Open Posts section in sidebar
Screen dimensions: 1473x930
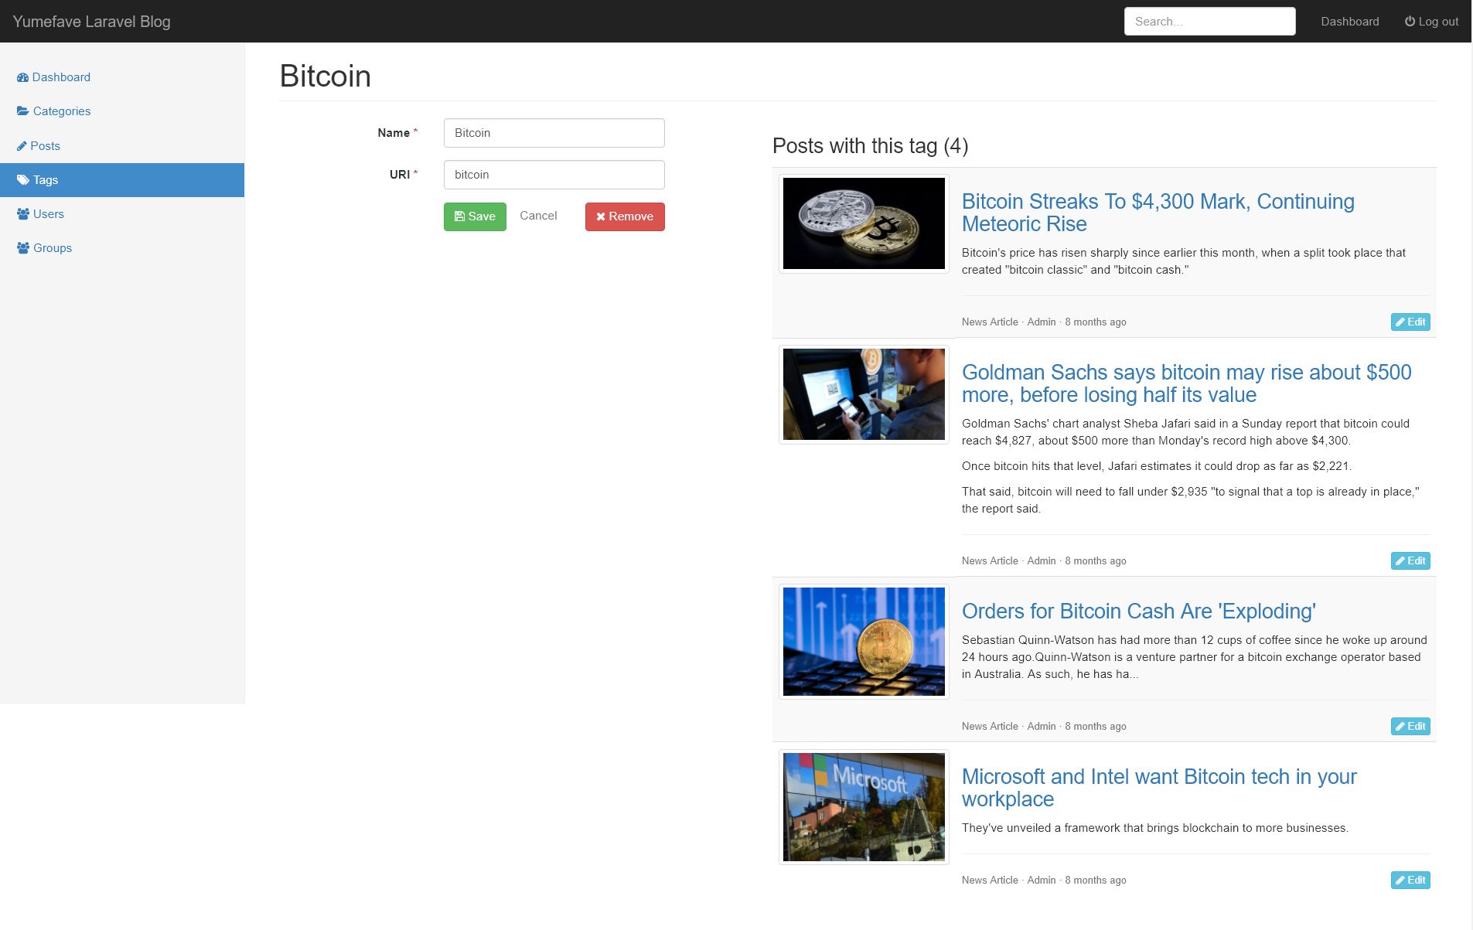(x=122, y=146)
